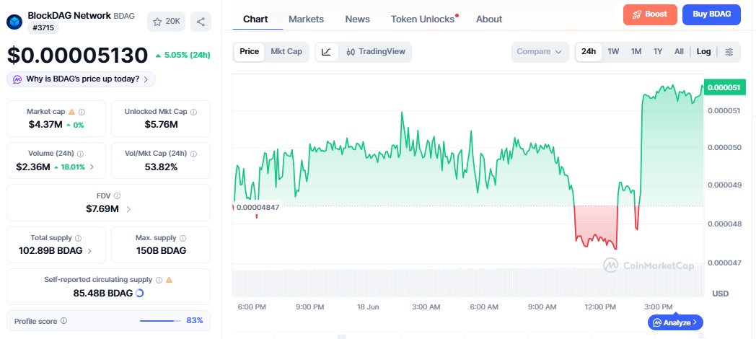Click the #3715 rank badge
The image size is (756, 339).
(43, 28)
